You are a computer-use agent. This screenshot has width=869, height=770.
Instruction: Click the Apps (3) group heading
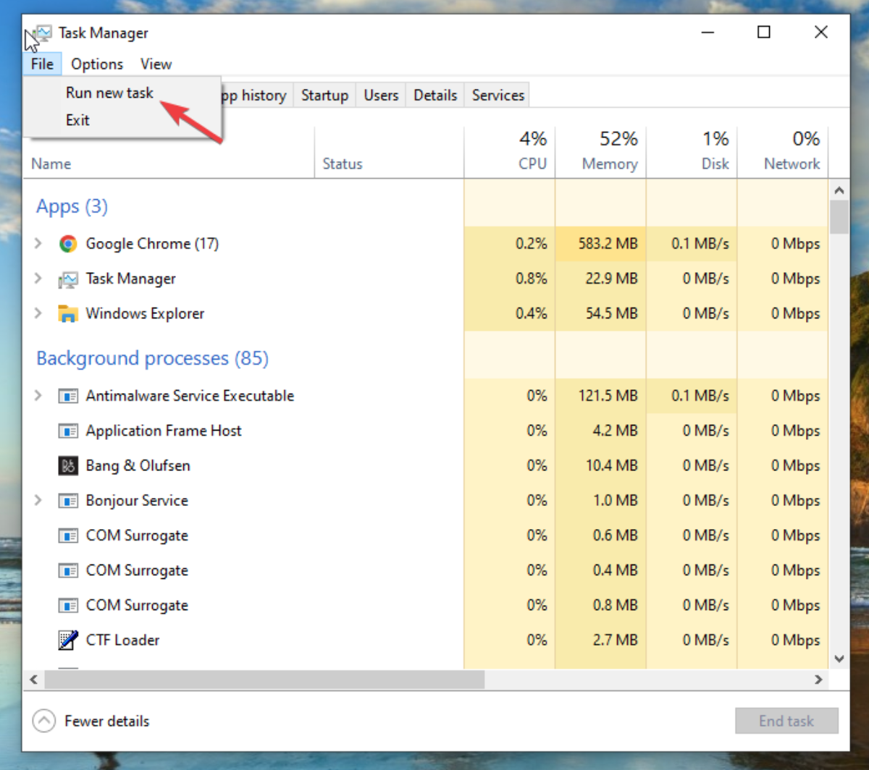click(x=72, y=206)
